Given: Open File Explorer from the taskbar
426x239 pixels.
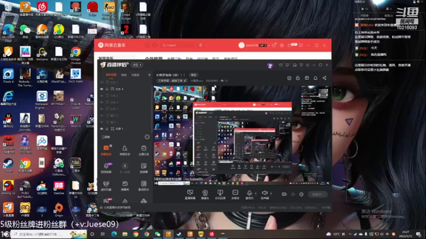Looking at the screenshot, I should coord(125,234).
